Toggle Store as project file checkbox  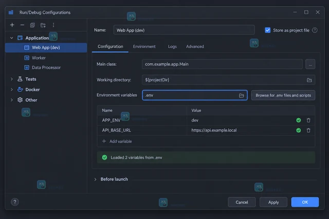tap(267, 30)
